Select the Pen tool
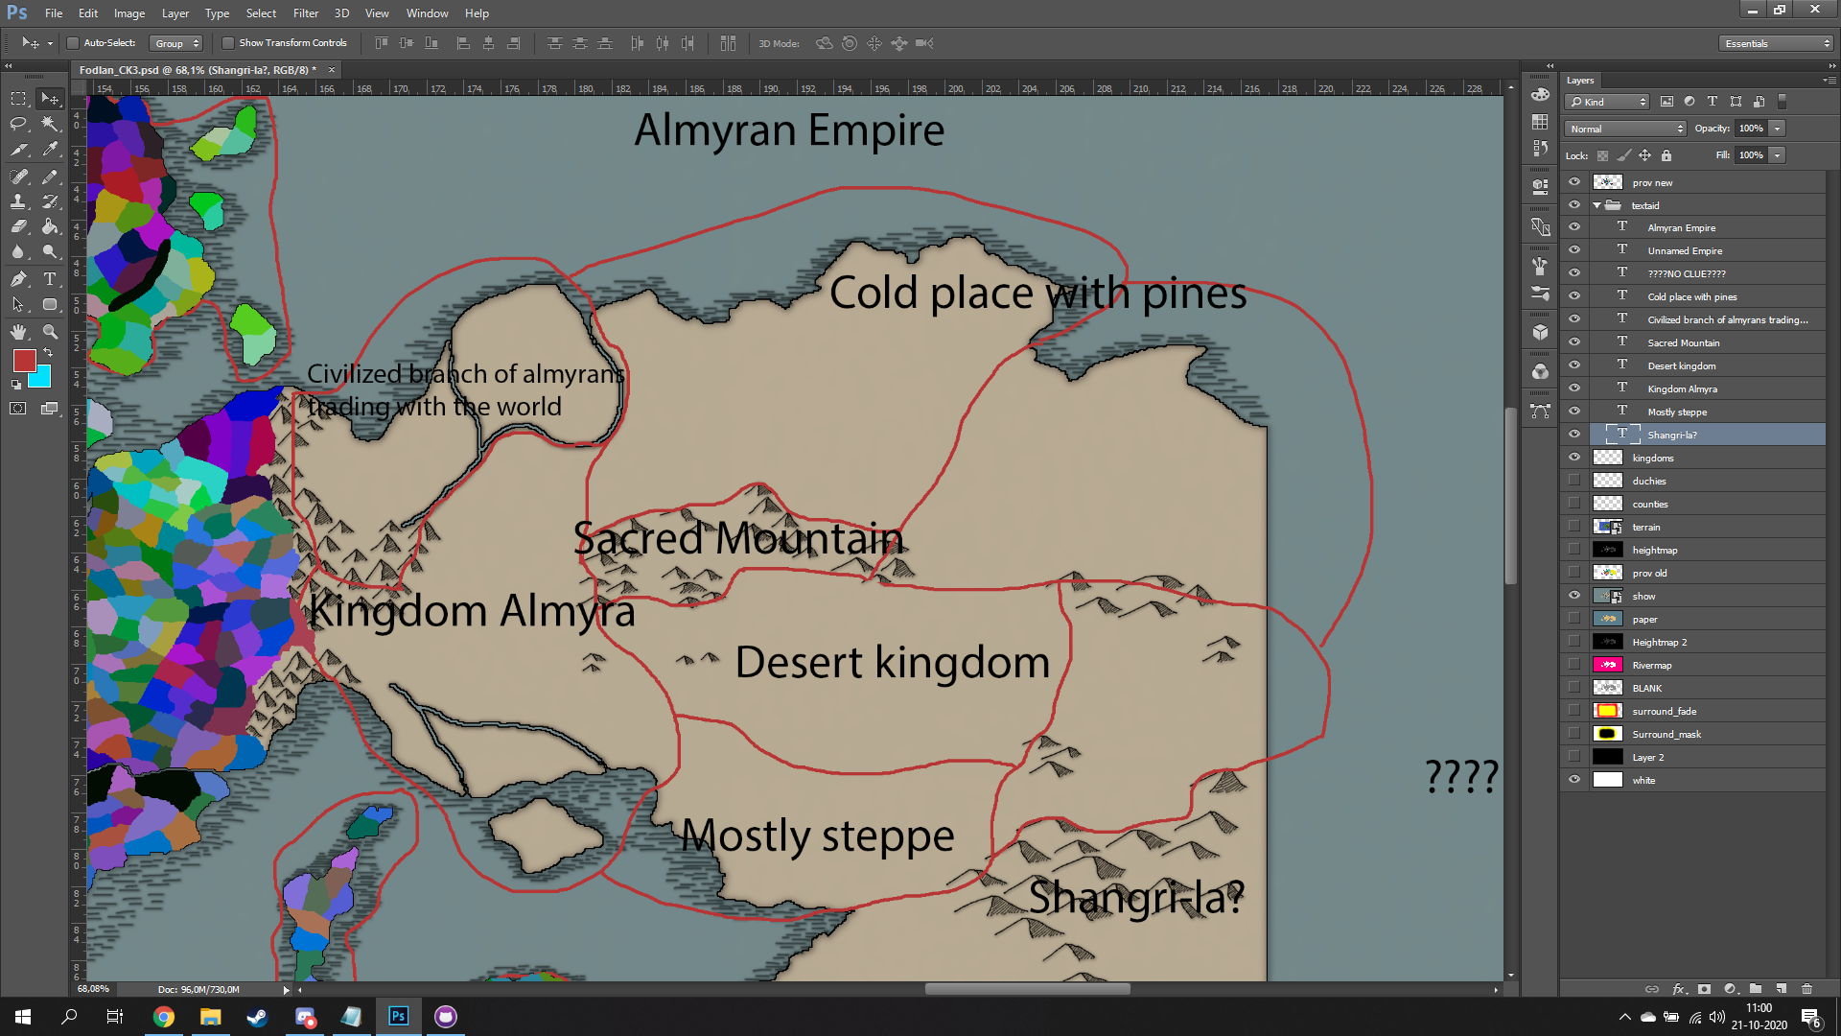 pyautogui.click(x=17, y=279)
